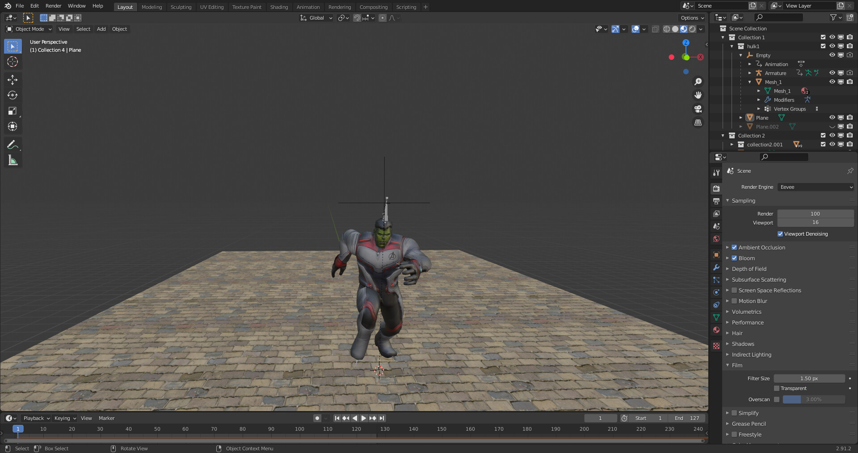Select the Measure tool
The width and height of the screenshot is (858, 453).
pos(13,160)
